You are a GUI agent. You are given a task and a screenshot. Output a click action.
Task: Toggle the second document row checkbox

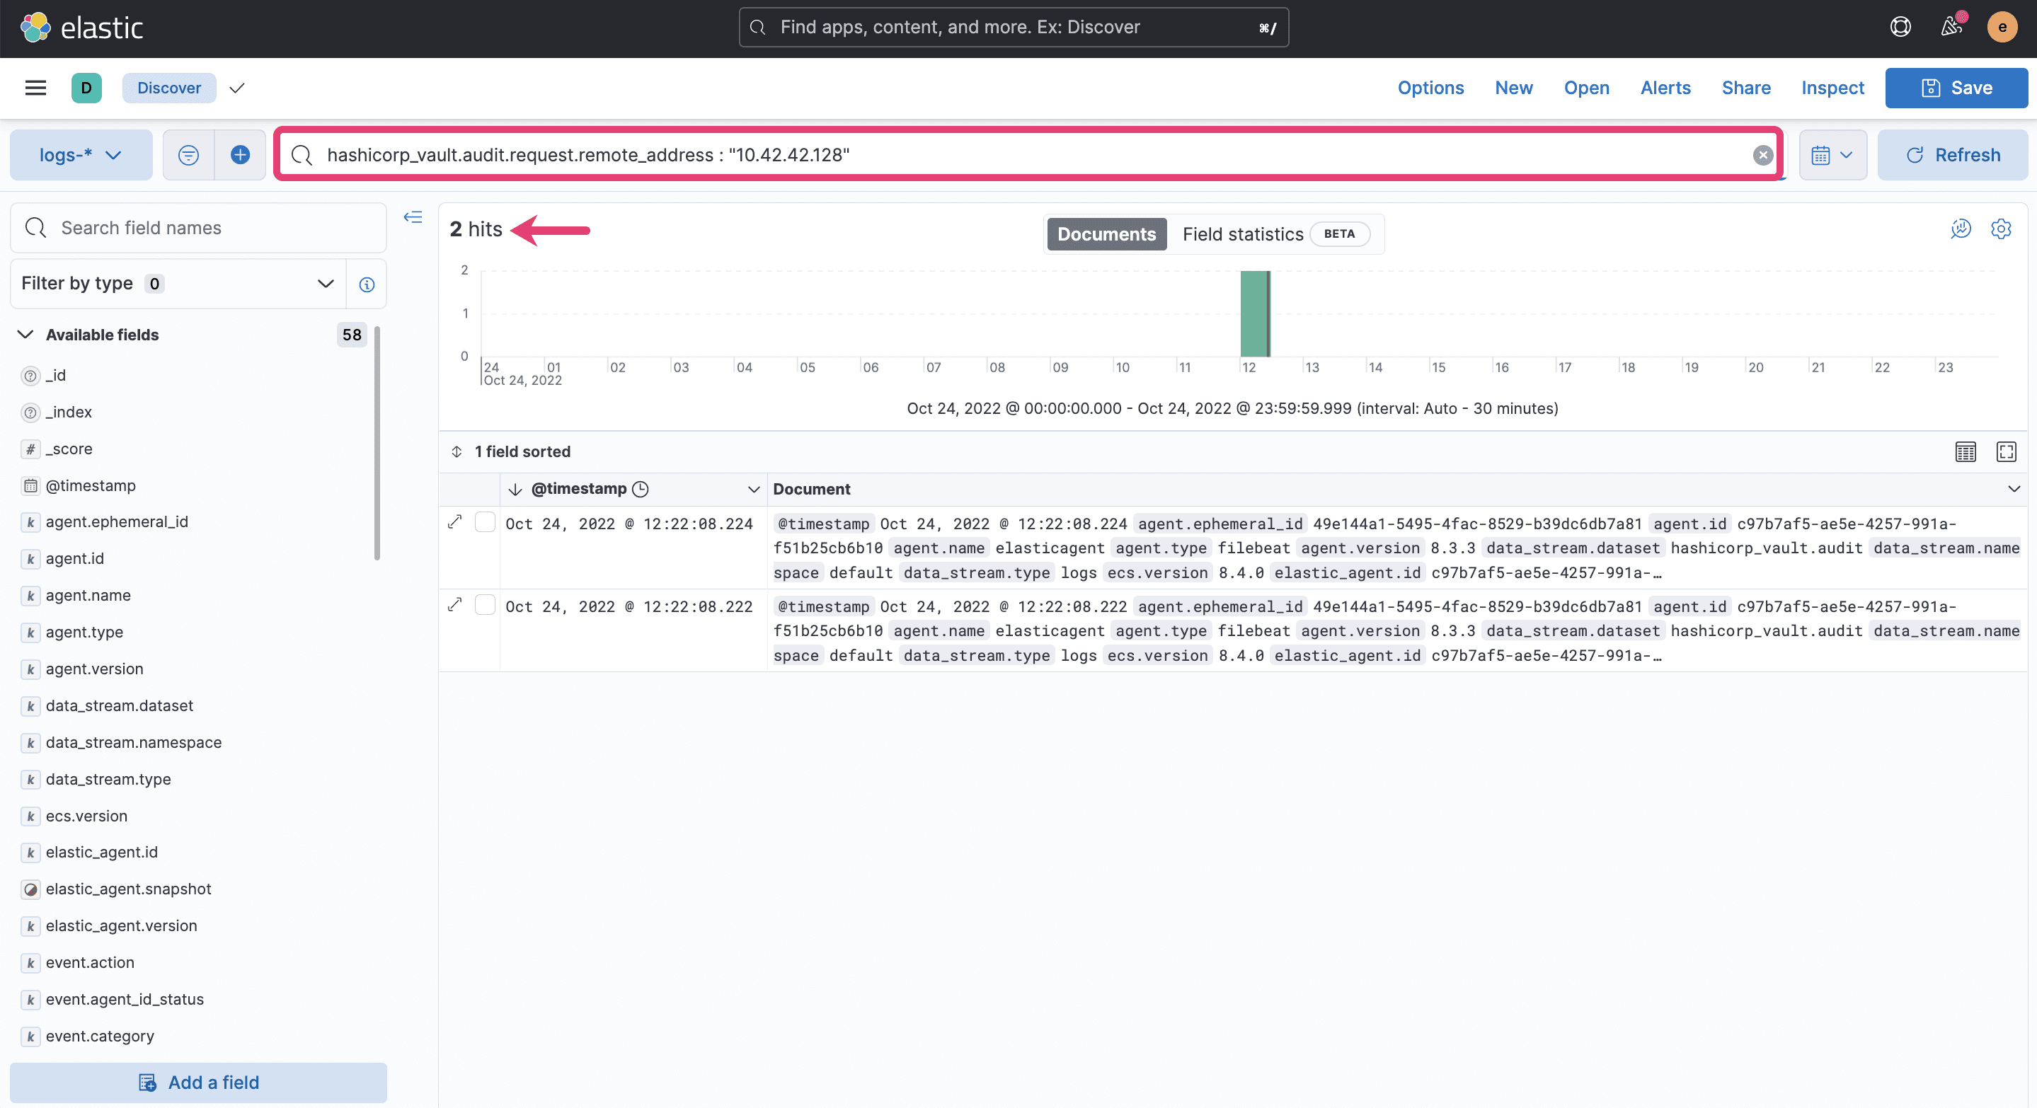coord(484,606)
